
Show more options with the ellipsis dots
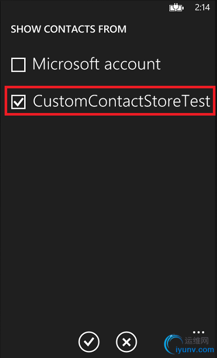coord(199,332)
